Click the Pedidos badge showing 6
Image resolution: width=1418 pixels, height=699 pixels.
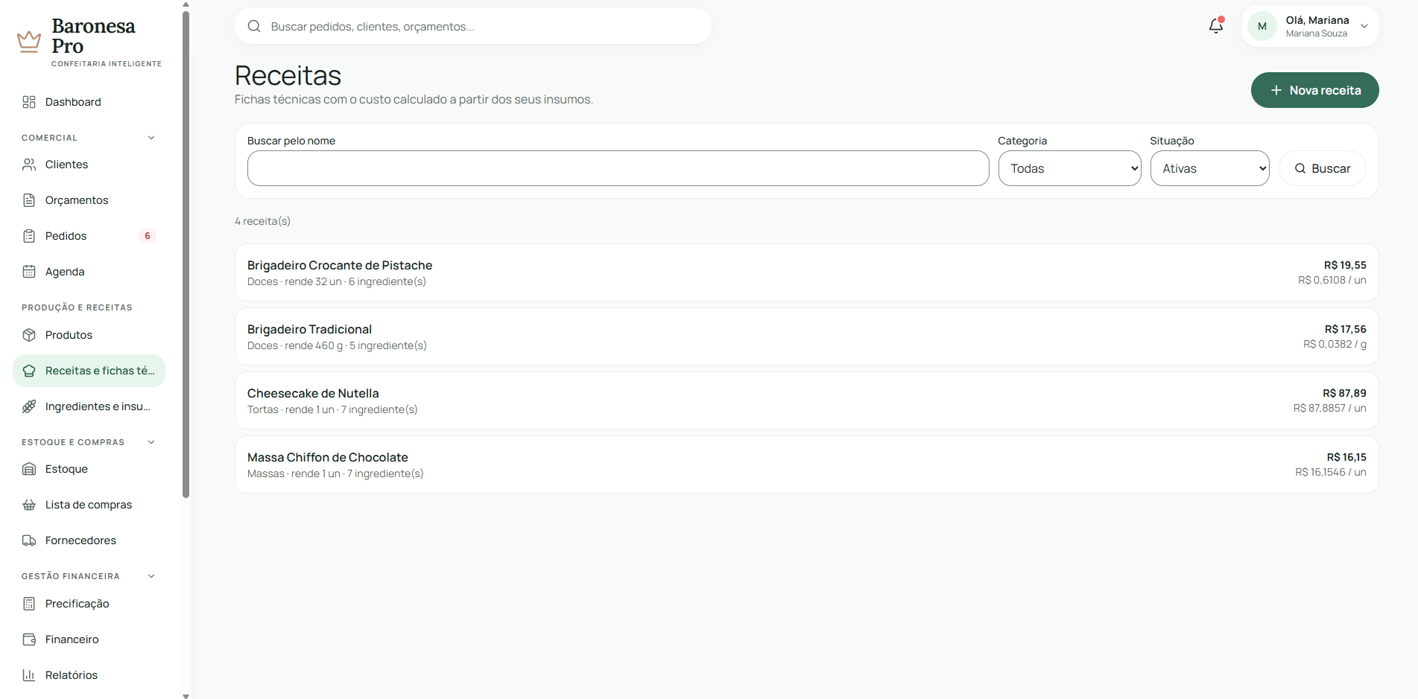point(148,236)
